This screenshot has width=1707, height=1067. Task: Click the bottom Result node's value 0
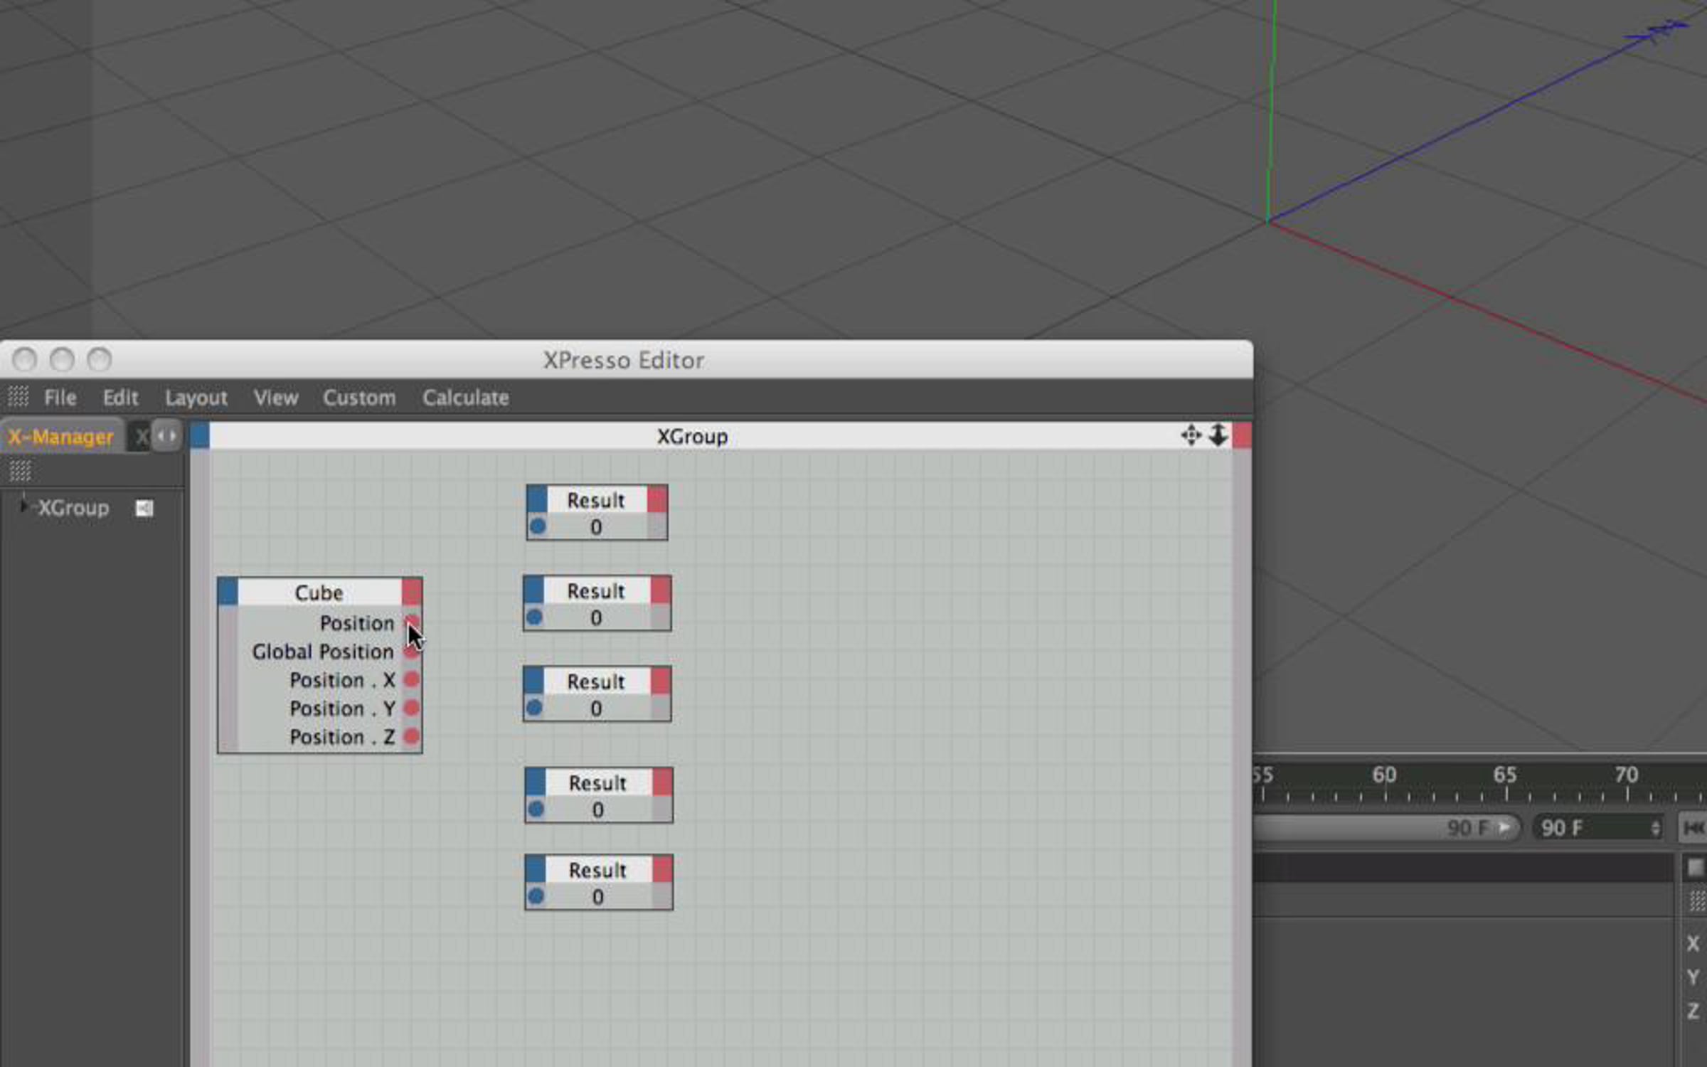coord(598,897)
